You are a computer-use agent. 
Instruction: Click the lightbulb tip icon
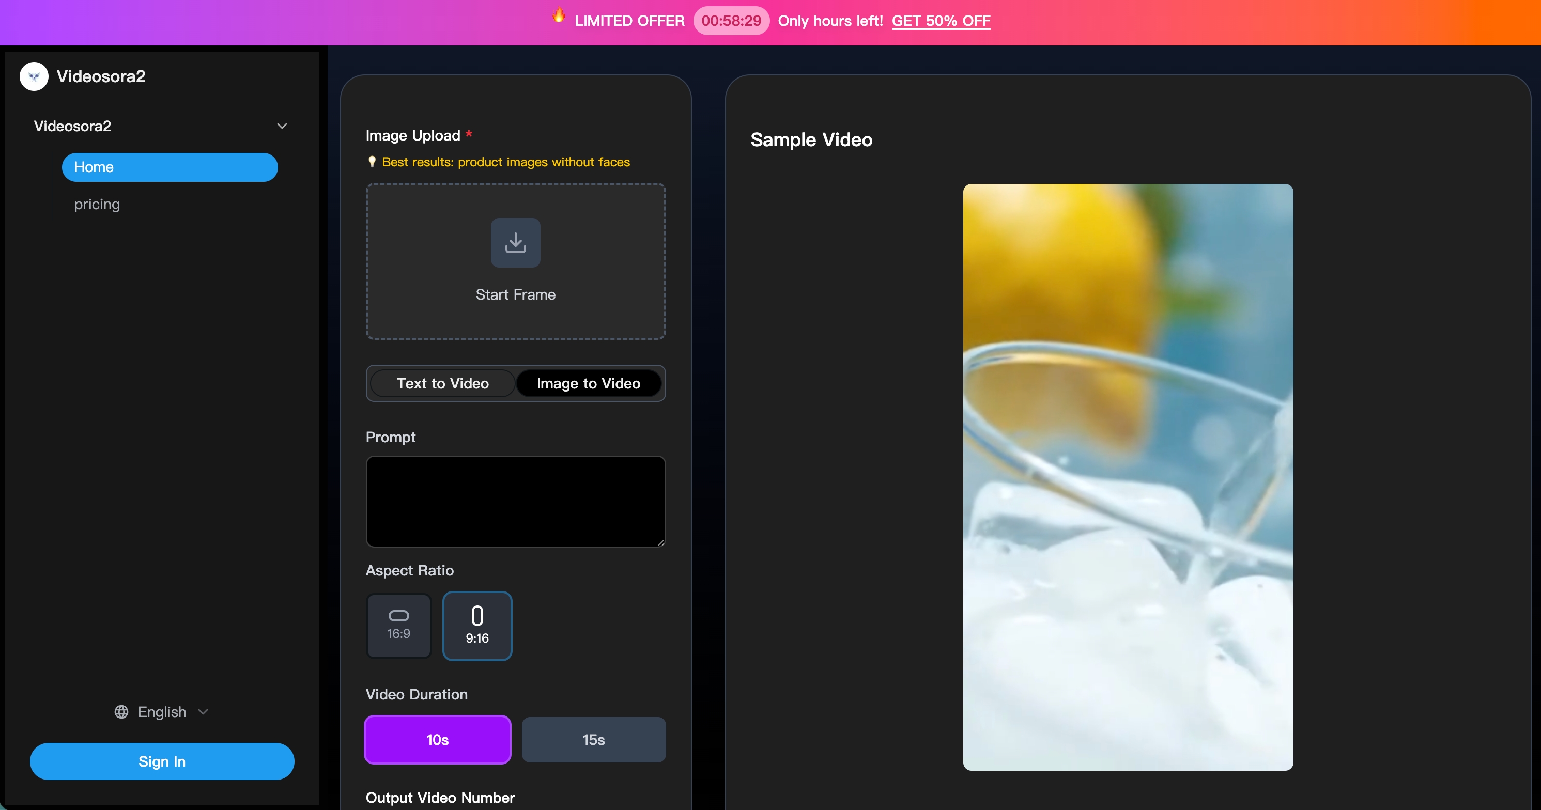click(372, 162)
